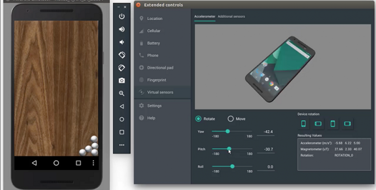Image resolution: width=376 pixels, height=190 pixels.
Task: Click the ROTATION_0 value text
Action: (x=344, y=155)
